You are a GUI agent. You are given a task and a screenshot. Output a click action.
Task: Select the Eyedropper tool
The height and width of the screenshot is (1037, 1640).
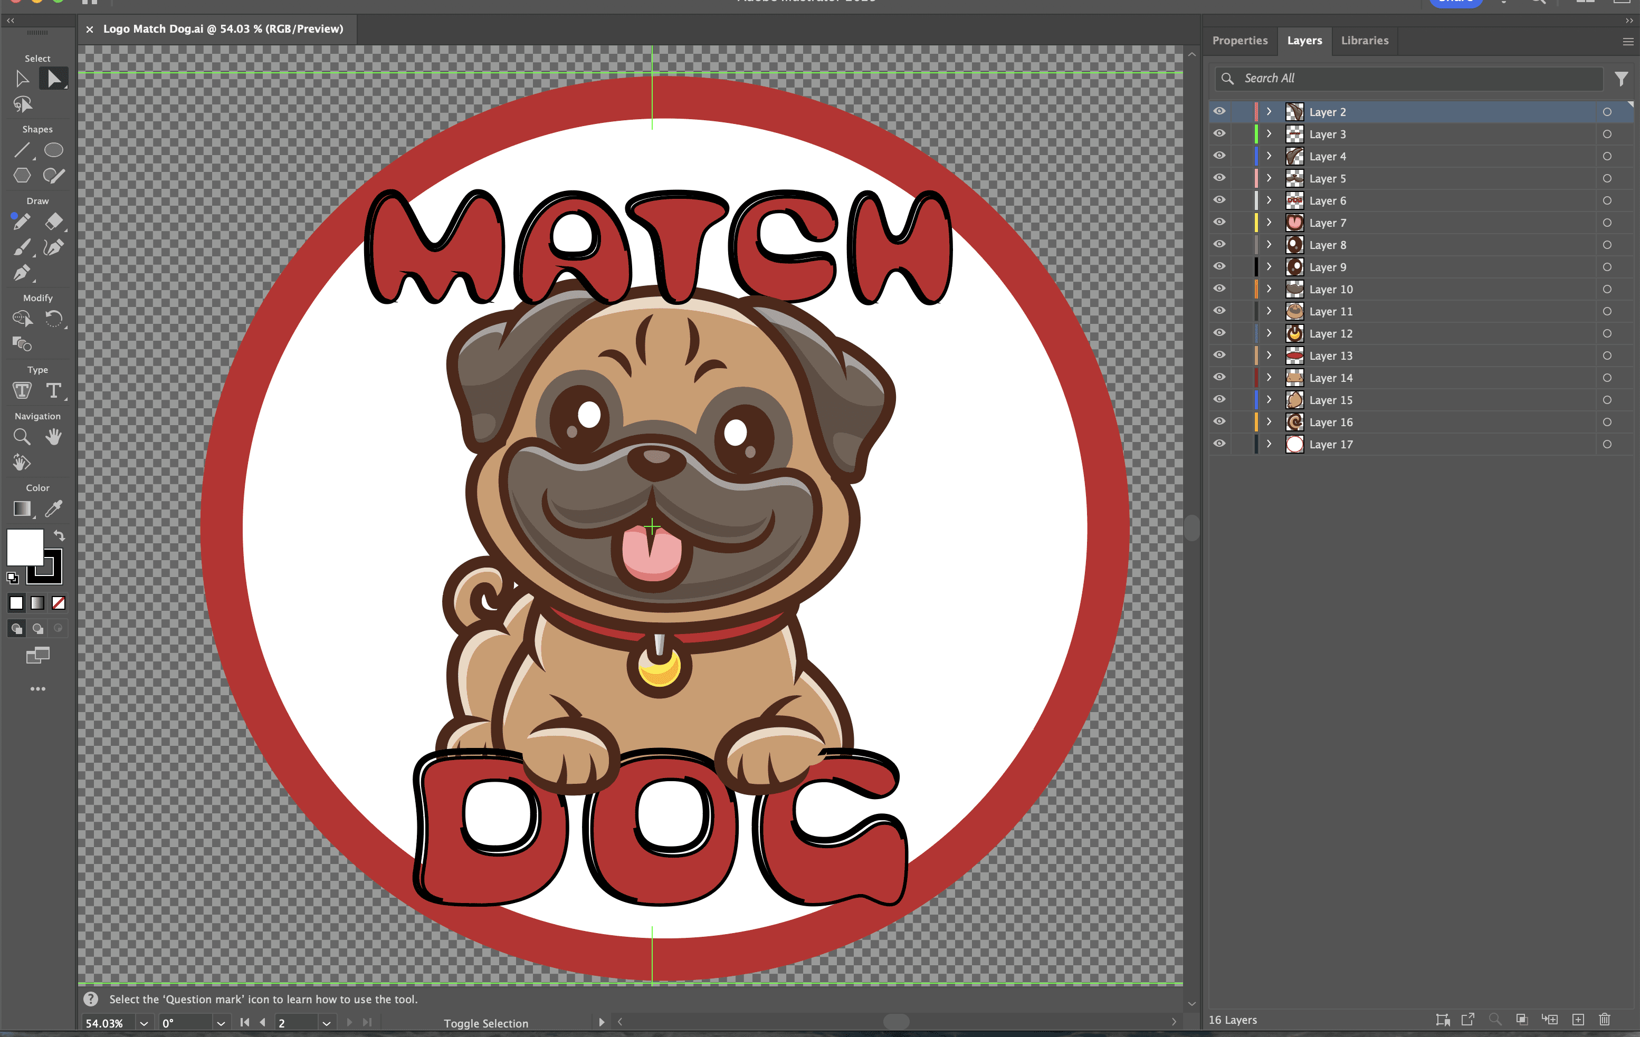53,508
